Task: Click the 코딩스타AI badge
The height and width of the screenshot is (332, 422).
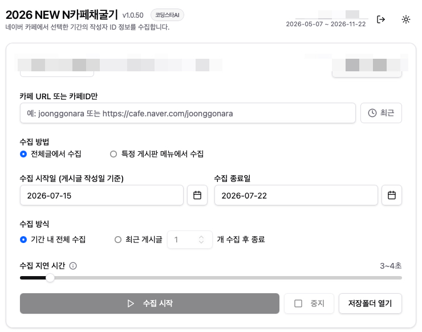Action: (167, 15)
